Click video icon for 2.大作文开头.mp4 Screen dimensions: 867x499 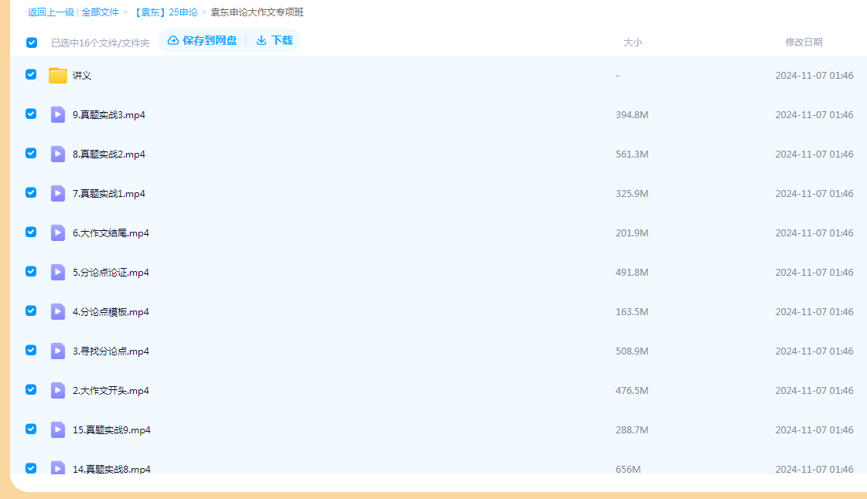[58, 391]
